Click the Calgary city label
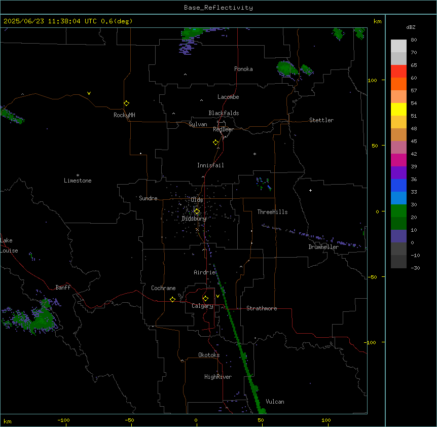Screen dimensions: 437x427 202,306
